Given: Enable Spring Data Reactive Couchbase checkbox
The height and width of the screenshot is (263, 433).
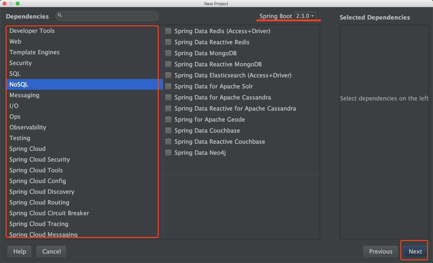Looking at the screenshot, I should [x=168, y=142].
